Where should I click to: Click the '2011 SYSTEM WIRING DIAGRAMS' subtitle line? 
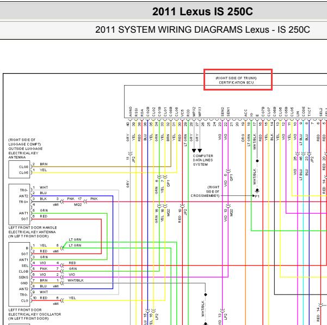point(202,29)
